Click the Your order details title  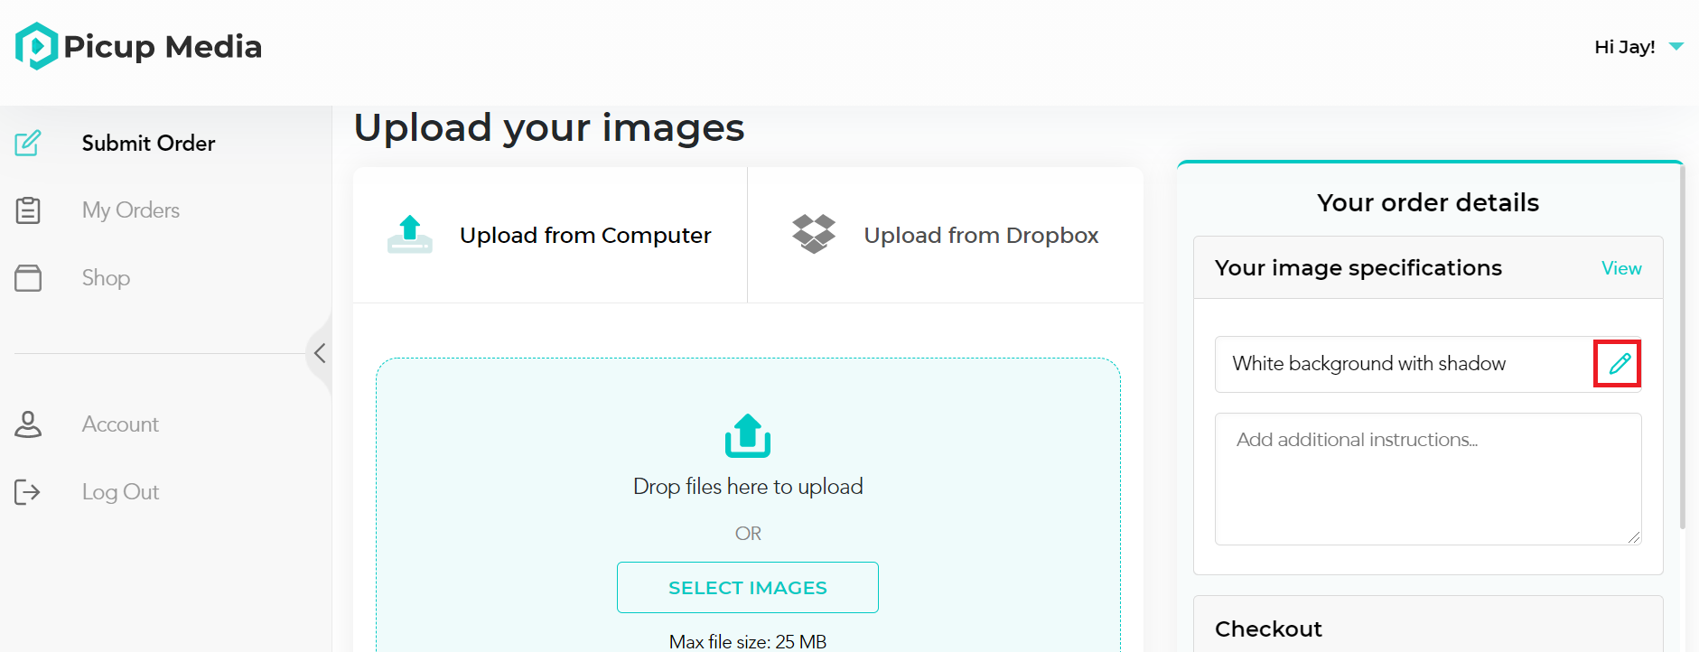coord(1428,202)
